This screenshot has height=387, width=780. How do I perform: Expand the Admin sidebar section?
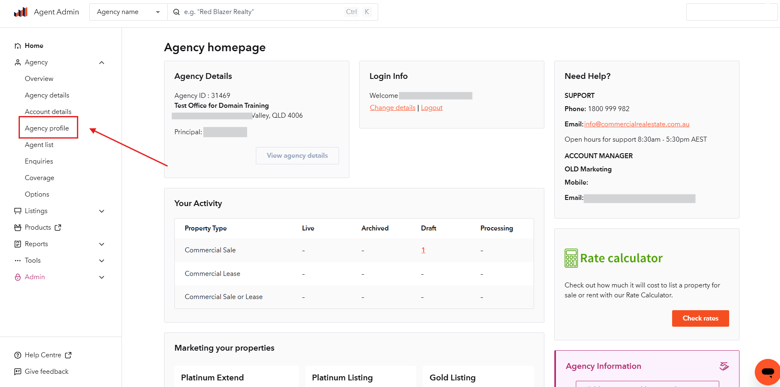[102, 277]
